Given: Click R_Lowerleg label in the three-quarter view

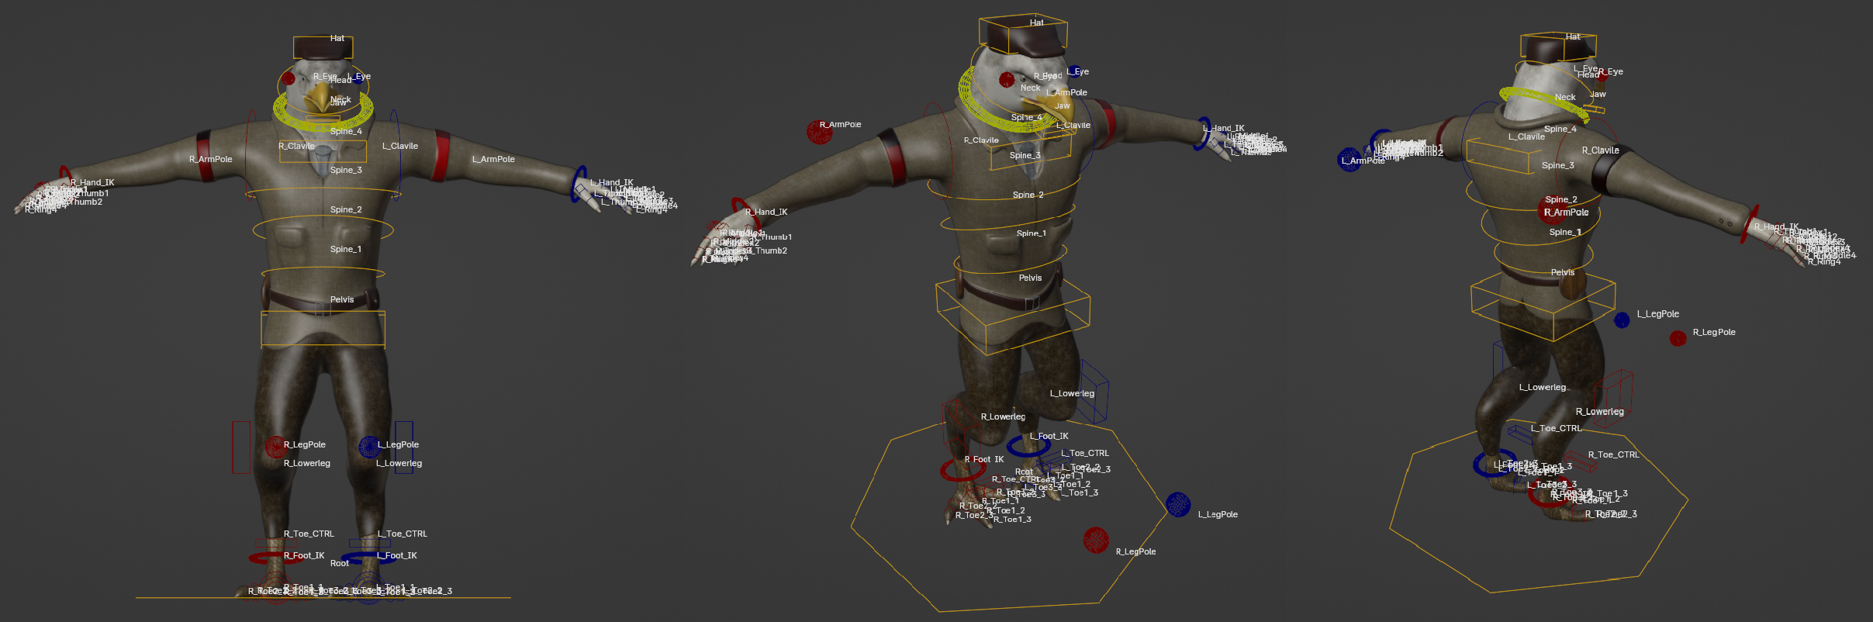Looking at the screenshot, I should [1004, 416].
